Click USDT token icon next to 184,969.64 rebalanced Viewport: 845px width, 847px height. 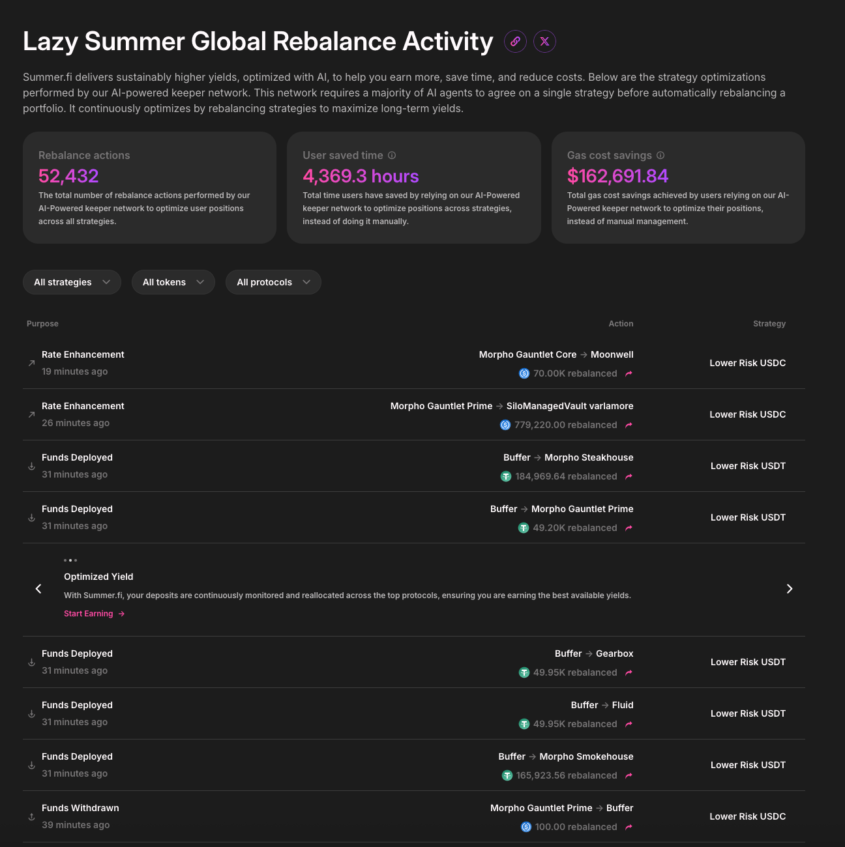tap(506, 476)
